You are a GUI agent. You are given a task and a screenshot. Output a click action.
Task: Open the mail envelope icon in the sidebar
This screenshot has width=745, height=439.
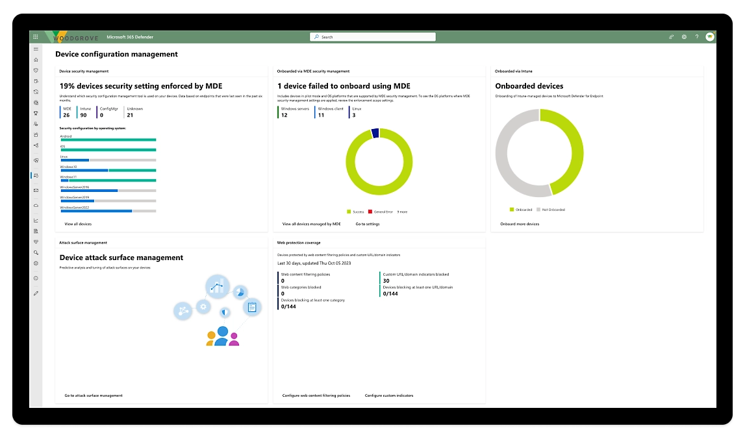(x=36, y=190)
